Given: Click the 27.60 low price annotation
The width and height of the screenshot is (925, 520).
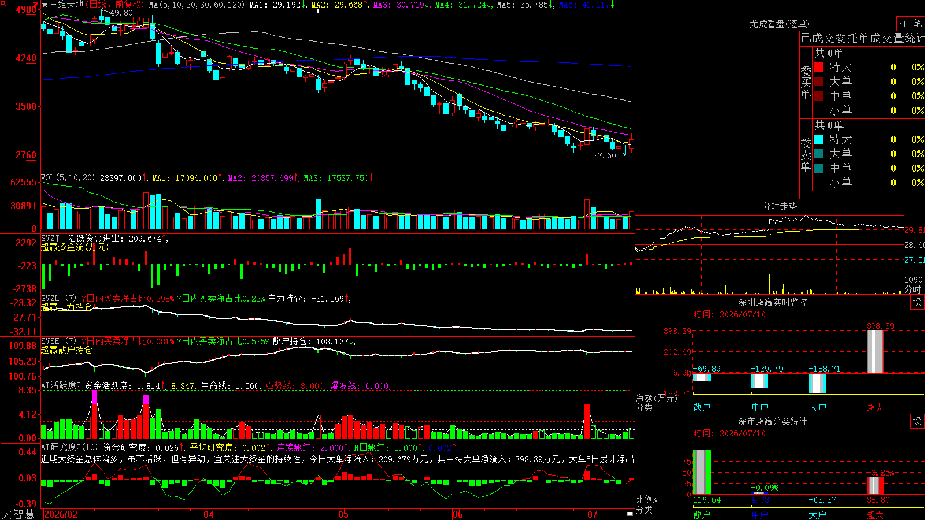Looking at the screenshot, I should (x=605, y=155).
